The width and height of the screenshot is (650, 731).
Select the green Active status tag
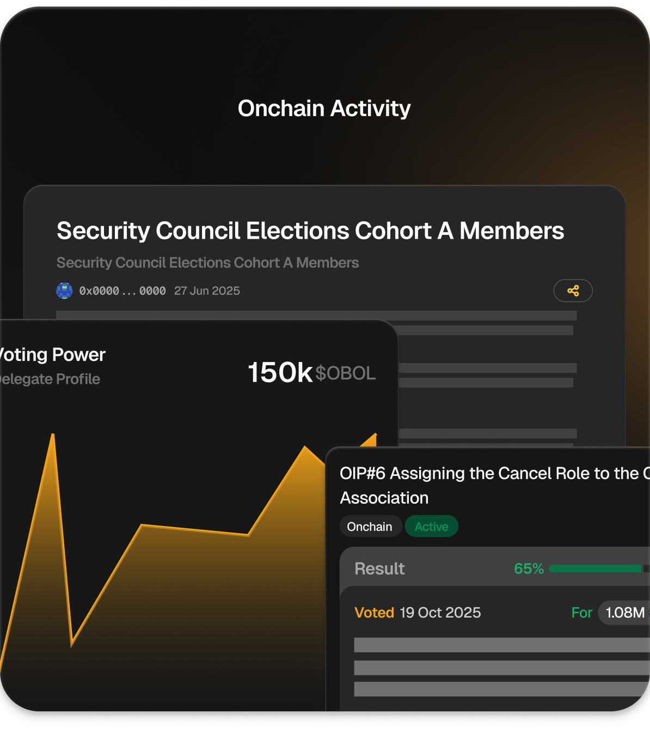pos(431,527)
